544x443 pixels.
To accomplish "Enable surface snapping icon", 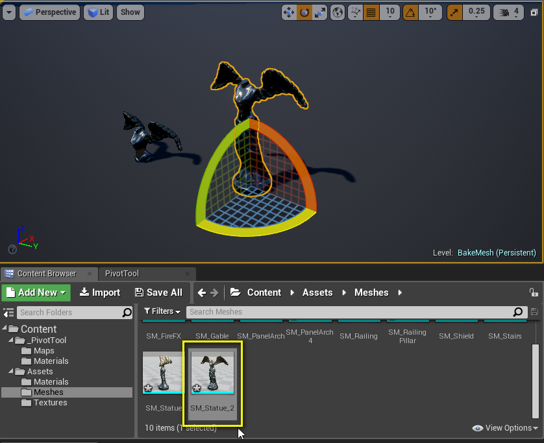I will pyautogui.click(x=354, y=12).
